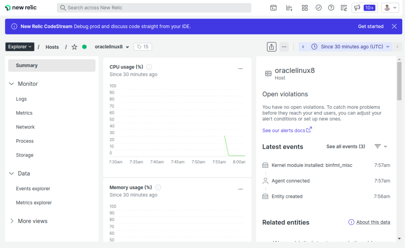Viewport: 405px width, 248px height.
Task: Open CPU usage chart options ellipsis
Action: coord(240,69)
